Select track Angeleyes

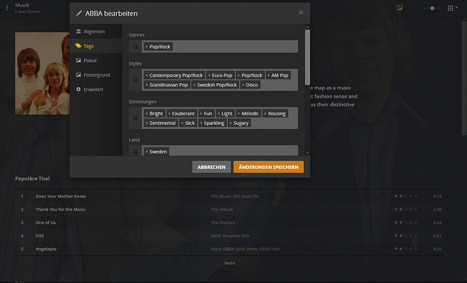[46, 249]
